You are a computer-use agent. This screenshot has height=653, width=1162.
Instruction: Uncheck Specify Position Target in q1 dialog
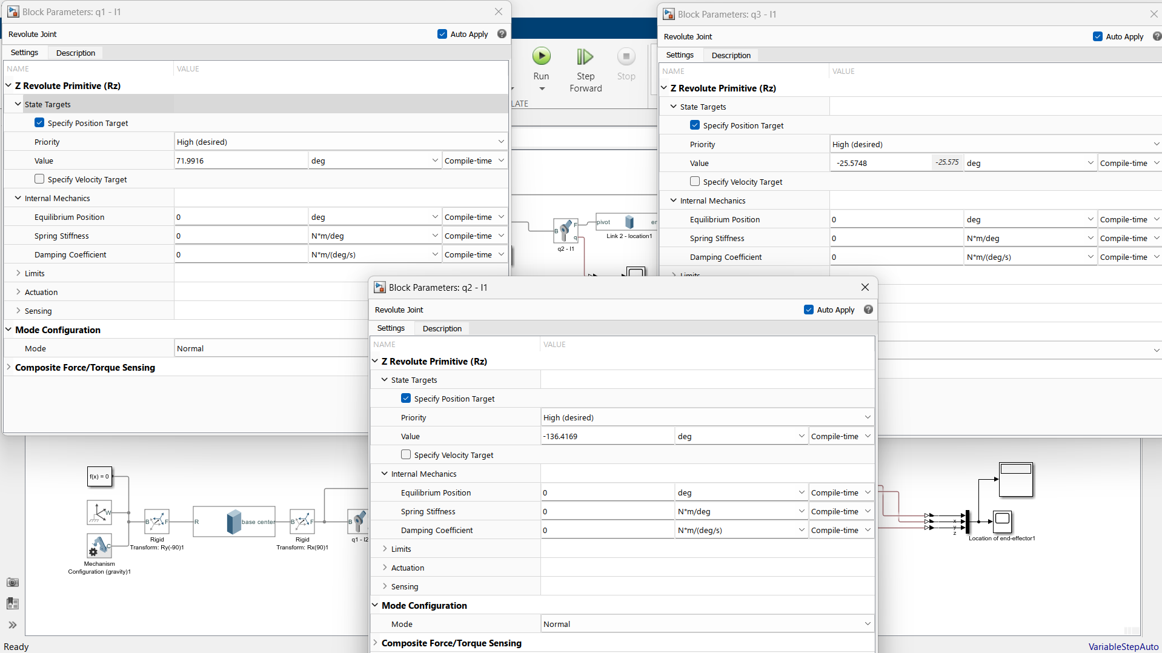[39, 123]
